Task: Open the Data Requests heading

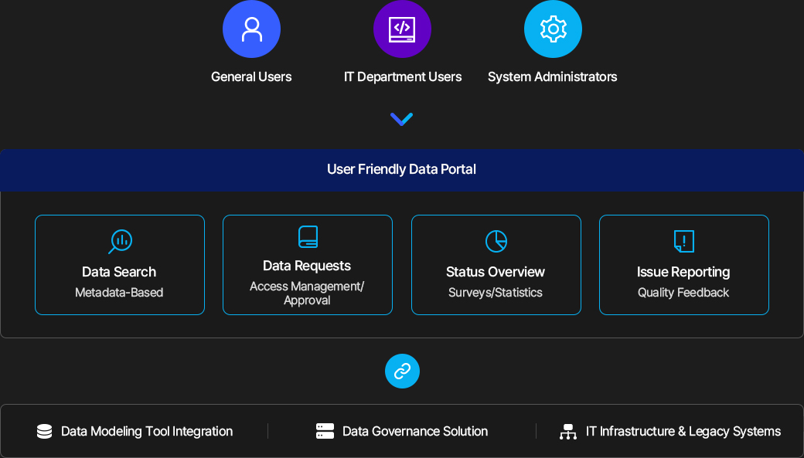Action: pyautogui.click(x=307, y=266)
